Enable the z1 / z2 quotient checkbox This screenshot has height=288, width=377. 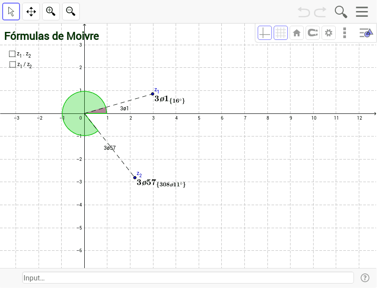click(x=12, y=64)
